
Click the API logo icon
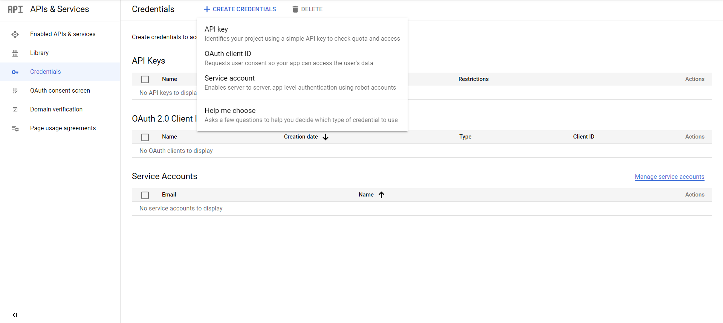[15, 9]
